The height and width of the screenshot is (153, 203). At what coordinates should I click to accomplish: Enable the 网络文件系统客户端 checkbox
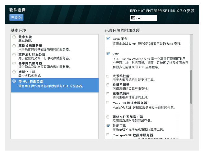click(108, 117)
